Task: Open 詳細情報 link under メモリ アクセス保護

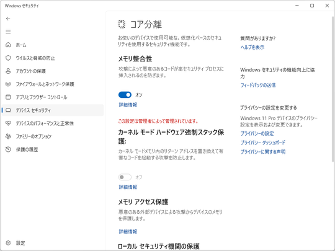Action: click(128, 231)
